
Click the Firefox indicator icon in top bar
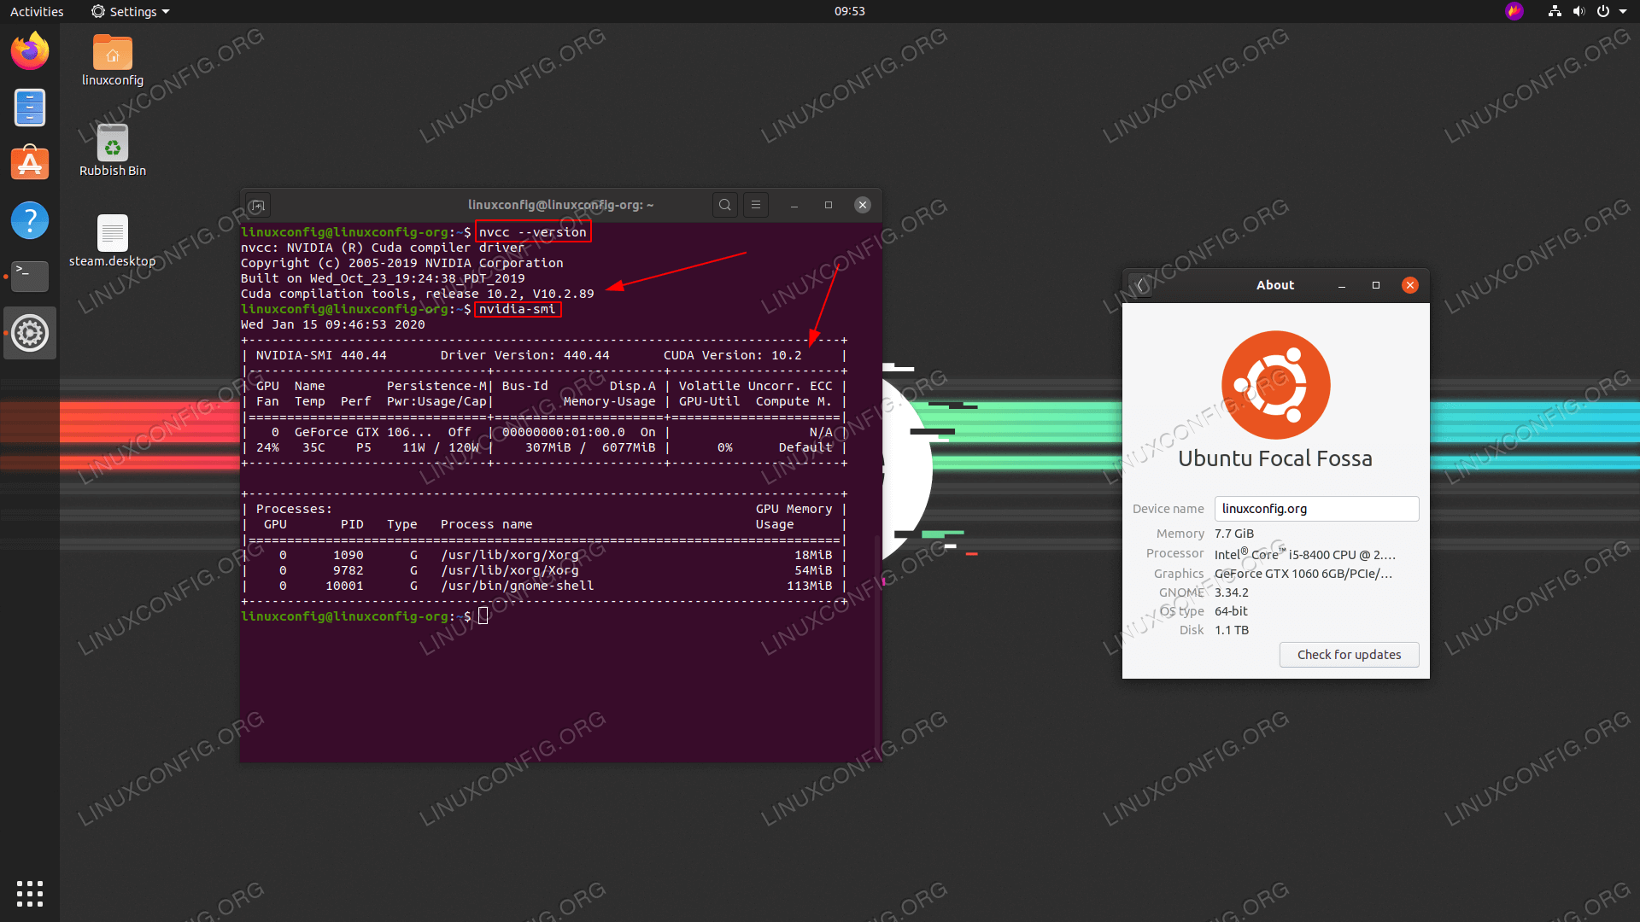click(x=1514, y=11)
